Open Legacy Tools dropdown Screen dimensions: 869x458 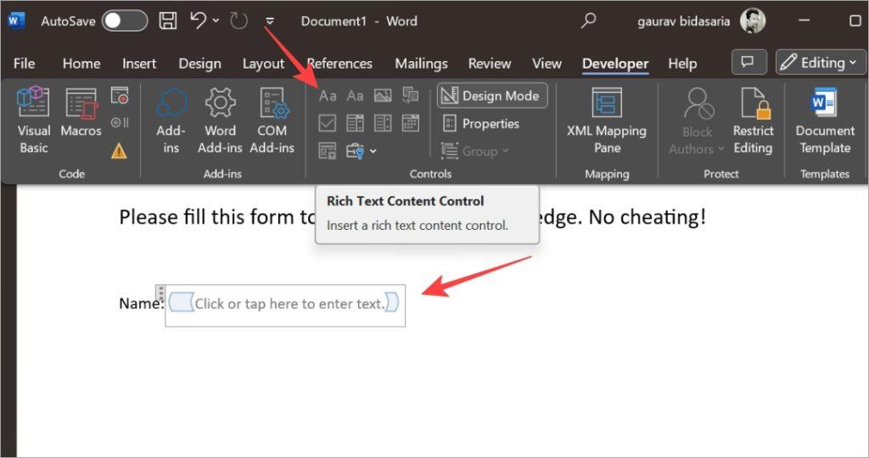tap(361, 151)
